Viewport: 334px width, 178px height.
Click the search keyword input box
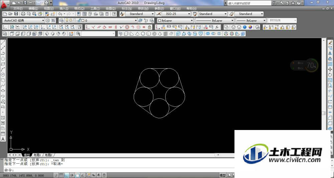click(249, 3)
